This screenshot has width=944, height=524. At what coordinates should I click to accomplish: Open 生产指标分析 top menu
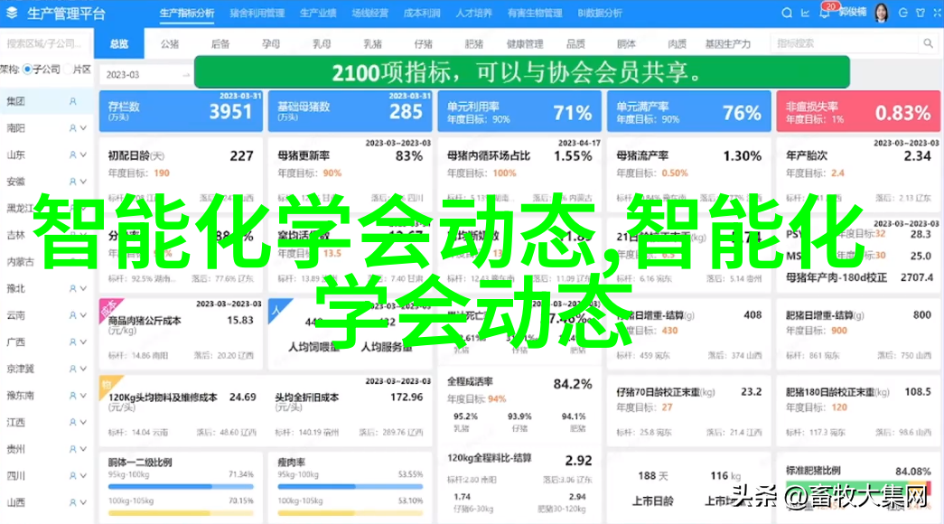coord(187,13)
